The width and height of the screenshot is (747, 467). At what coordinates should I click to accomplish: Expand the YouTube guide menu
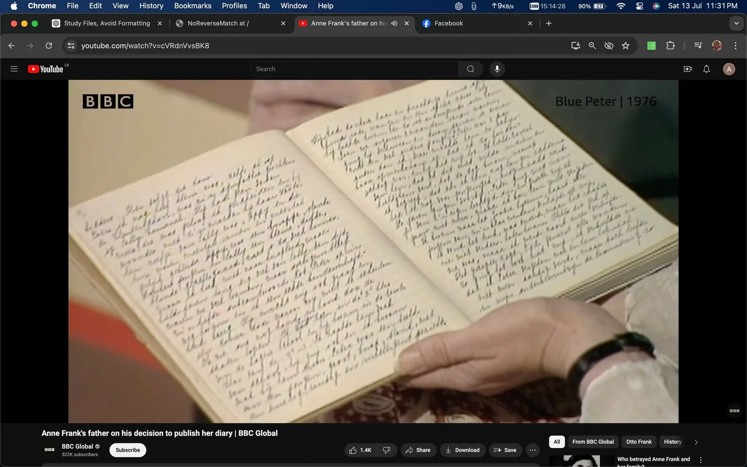tap(14, 69)
